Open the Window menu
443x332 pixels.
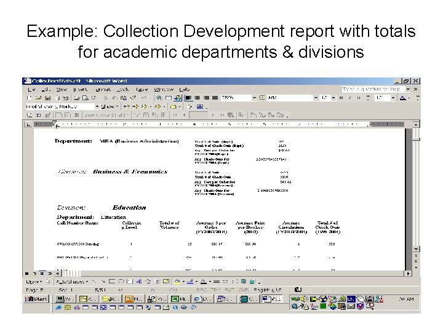(x=164, y=89)
